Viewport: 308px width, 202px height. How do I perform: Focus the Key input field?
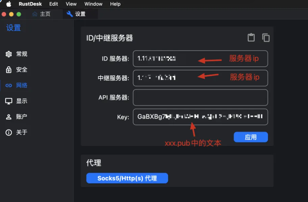(200, 117)
